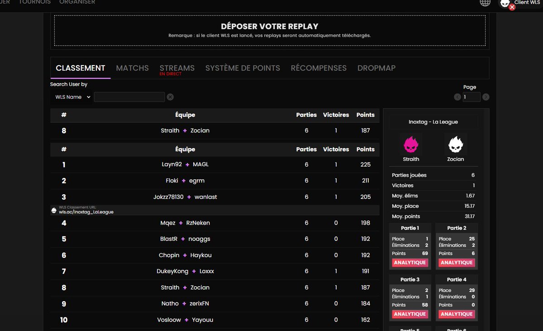Select Zocian's white skull avatar
The height and width of the screenshot is (331, 543).
[456, 144]
